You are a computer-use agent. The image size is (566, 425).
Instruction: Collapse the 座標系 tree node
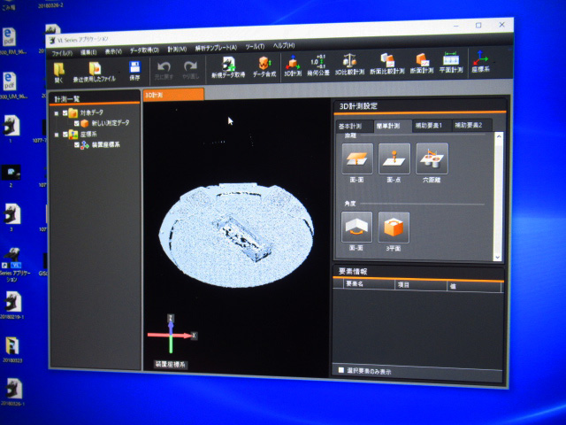(56, 134)
